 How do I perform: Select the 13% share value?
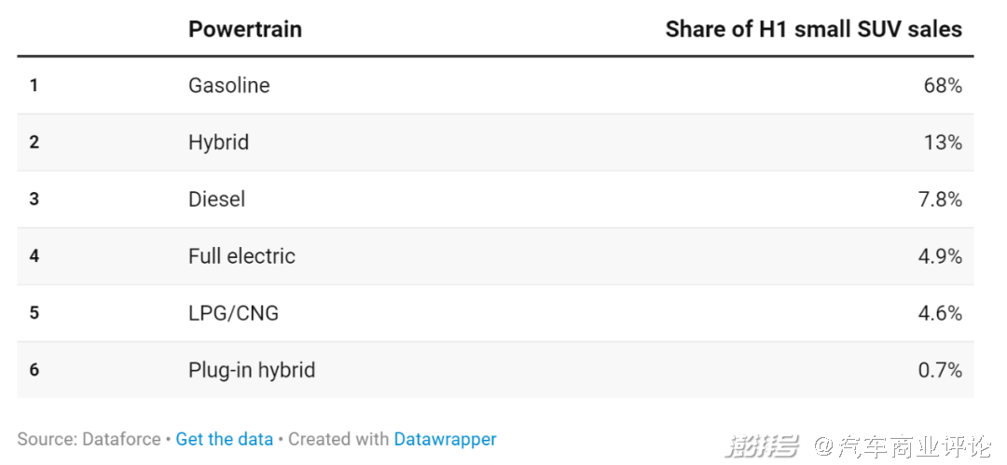pos(943,143)
